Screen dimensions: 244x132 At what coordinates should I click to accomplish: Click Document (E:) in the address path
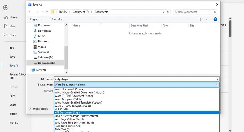click(x=81, y=12)
